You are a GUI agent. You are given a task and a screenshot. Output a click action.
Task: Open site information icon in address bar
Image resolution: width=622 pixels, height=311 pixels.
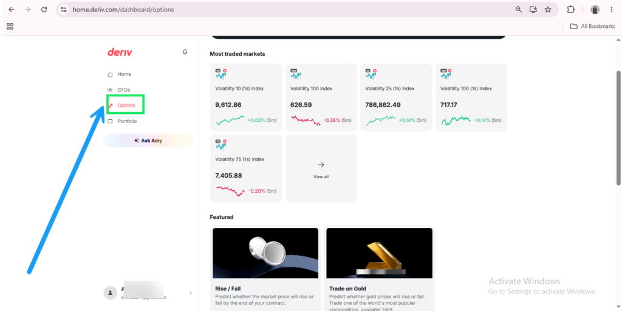(63, 10)
